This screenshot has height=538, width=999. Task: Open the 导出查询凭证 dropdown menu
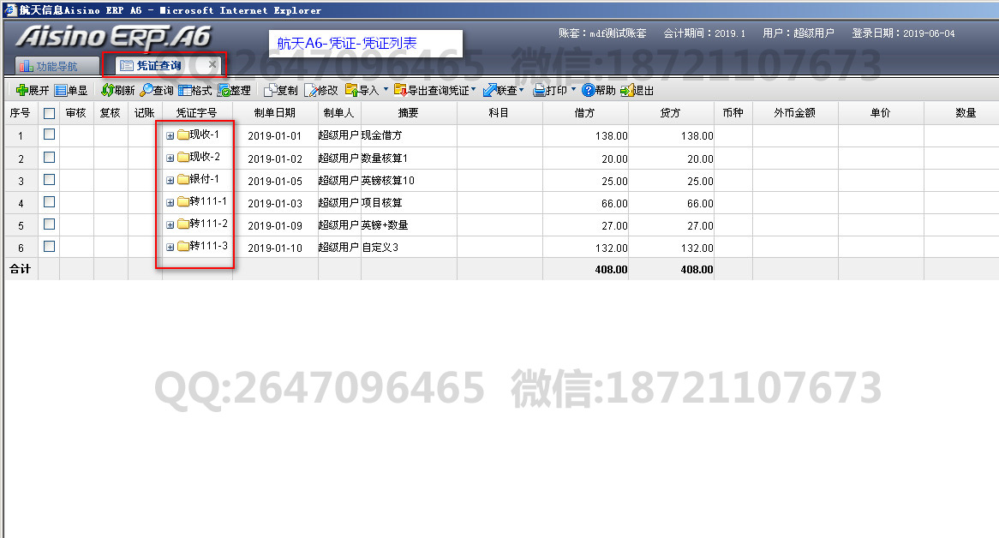pyautogui.click(x=473, y=90)
